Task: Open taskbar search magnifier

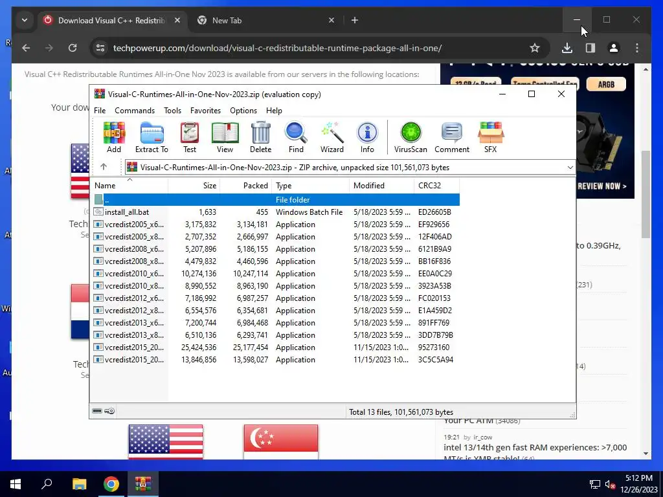Action: click(47, 484)
